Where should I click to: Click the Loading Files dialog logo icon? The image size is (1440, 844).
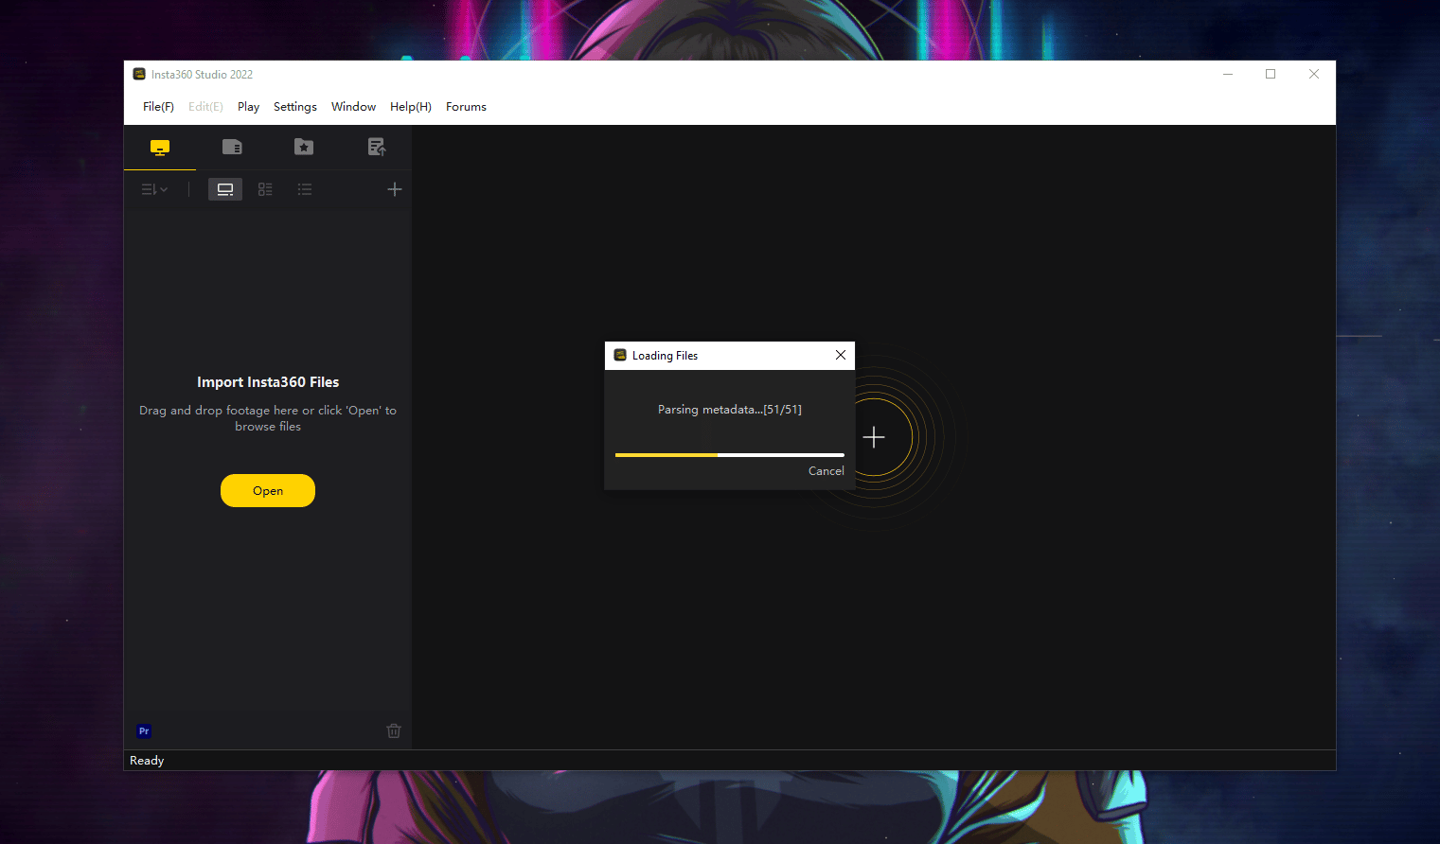620,356
